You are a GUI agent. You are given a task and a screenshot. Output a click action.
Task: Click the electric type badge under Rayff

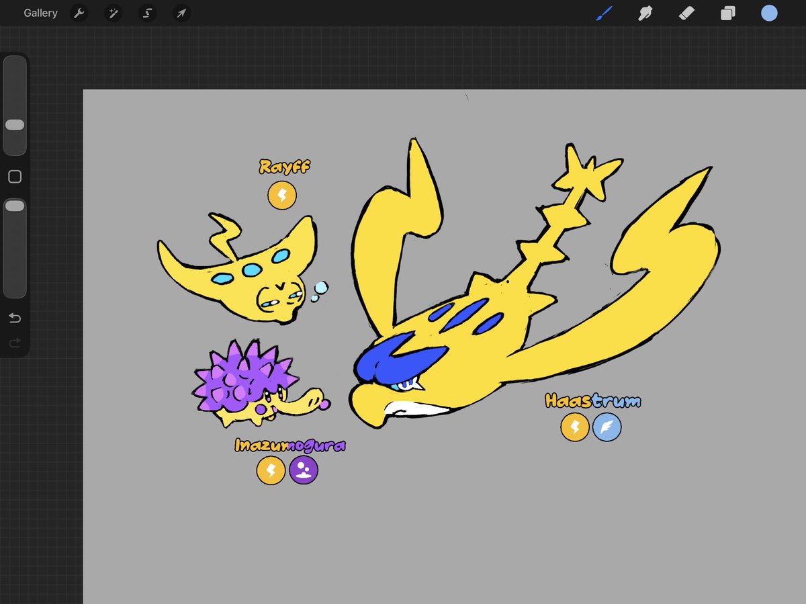(x=282, y=196)
